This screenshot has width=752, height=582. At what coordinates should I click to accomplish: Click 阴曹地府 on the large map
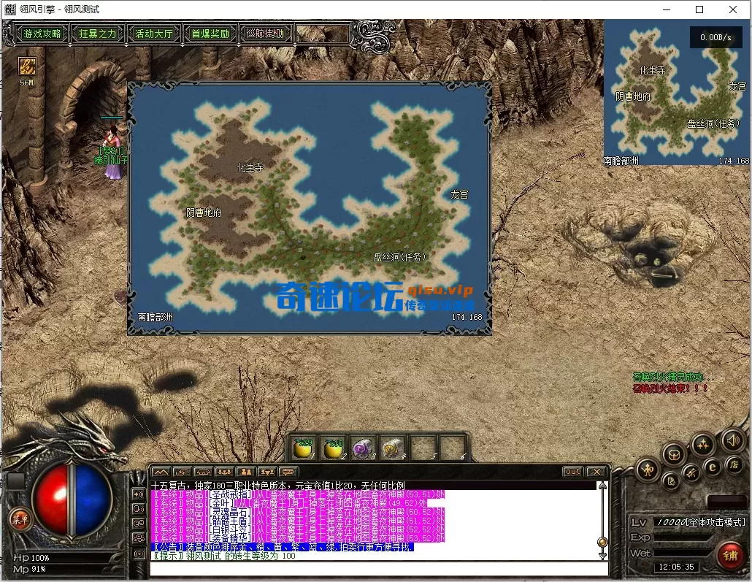coord(204,212)
